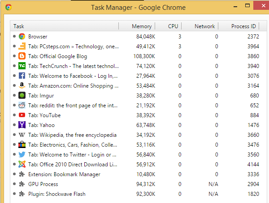
Task: Select the Tab: Amazon.com Online Shopping task
Action: (x=139, y=85)
